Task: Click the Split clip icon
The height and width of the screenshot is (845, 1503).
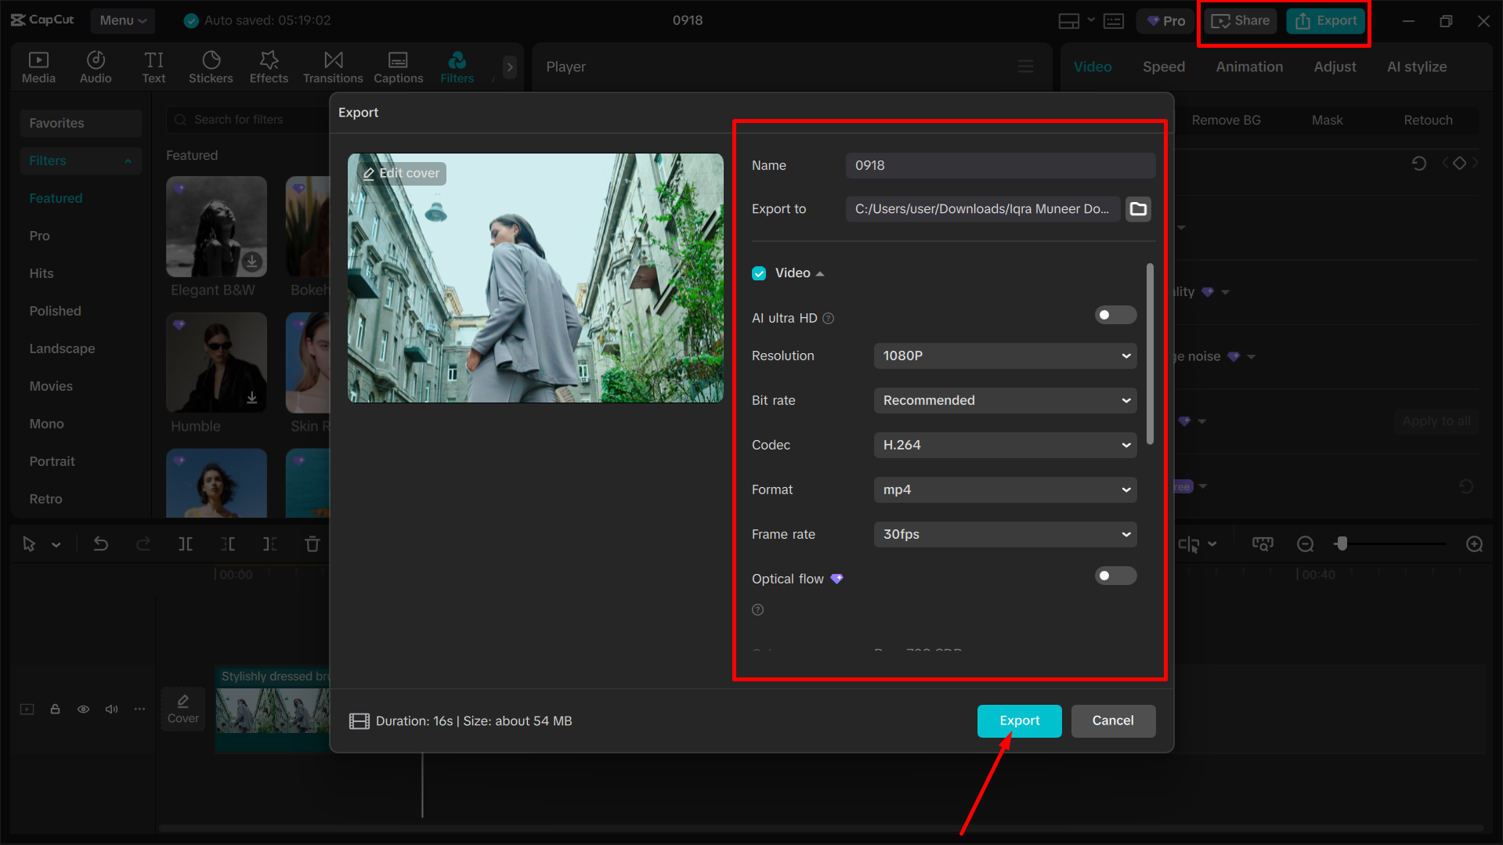Action: coord(186,543)
